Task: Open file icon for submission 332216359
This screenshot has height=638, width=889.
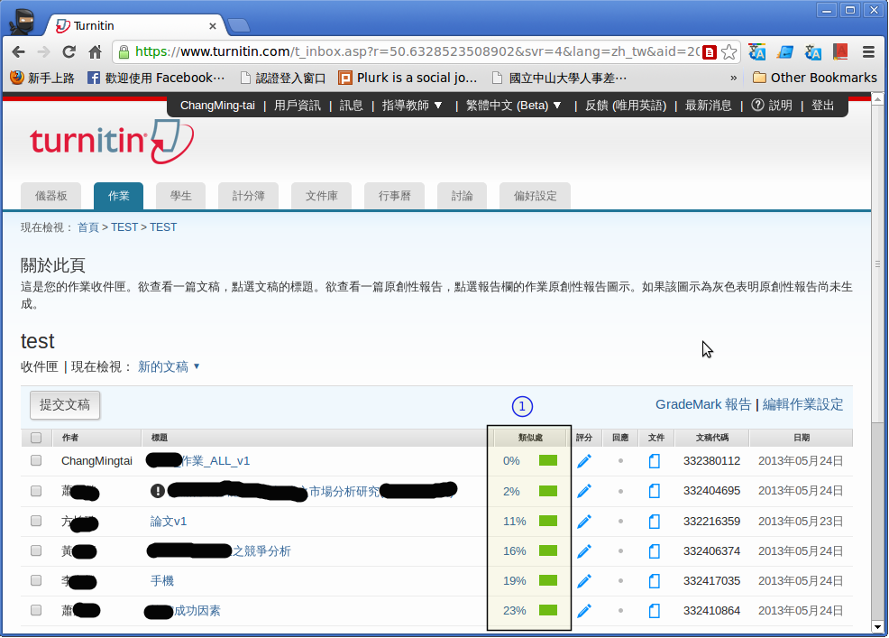Action: [x=655, y=522]
